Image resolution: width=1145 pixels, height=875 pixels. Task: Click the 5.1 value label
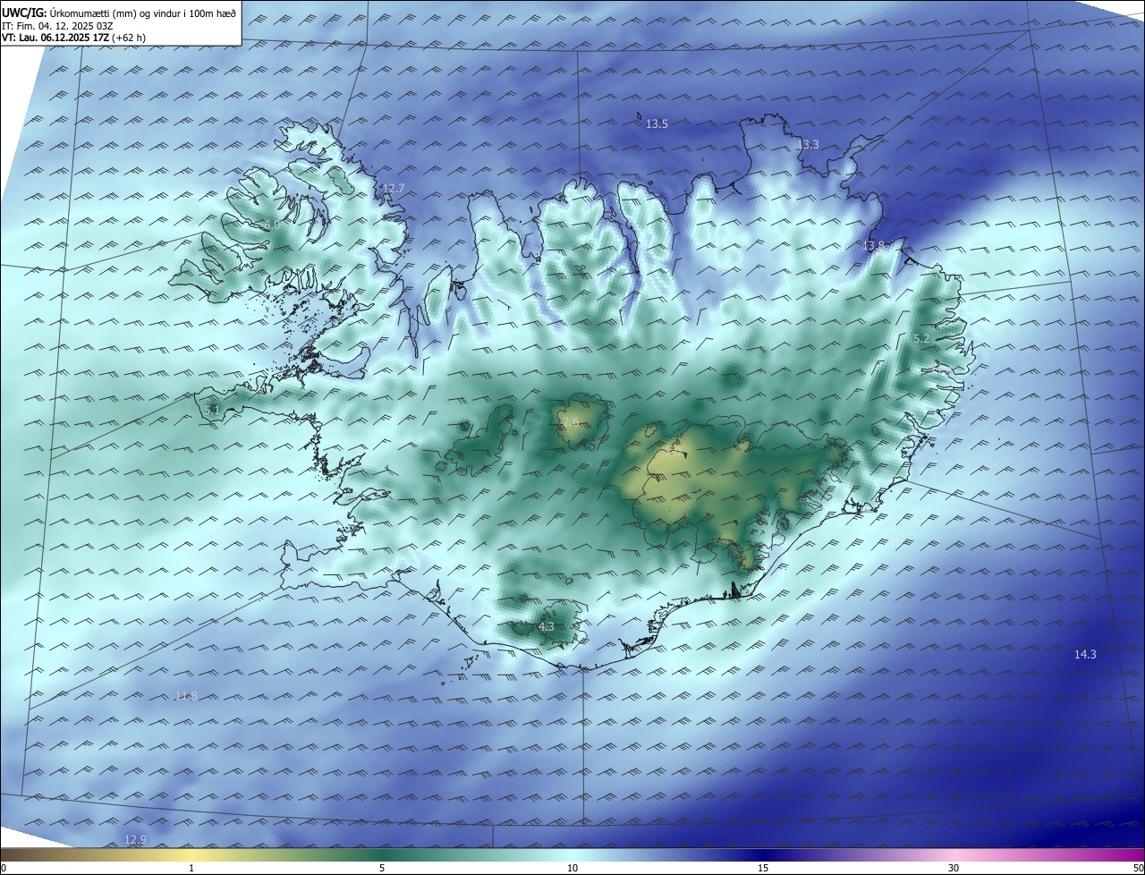(x=212, y=410)
